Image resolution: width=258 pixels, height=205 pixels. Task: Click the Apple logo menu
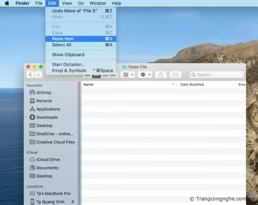[x=7, y=3]
